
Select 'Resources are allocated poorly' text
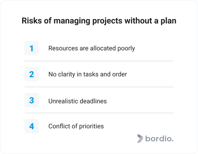pyautogui.click(x=92, y=48)
